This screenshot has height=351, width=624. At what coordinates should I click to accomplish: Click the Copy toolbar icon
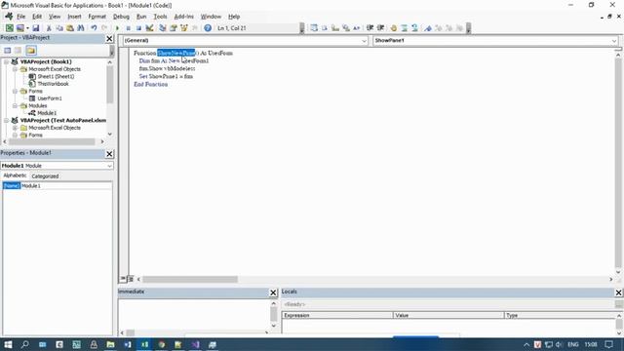coord(59,28)
